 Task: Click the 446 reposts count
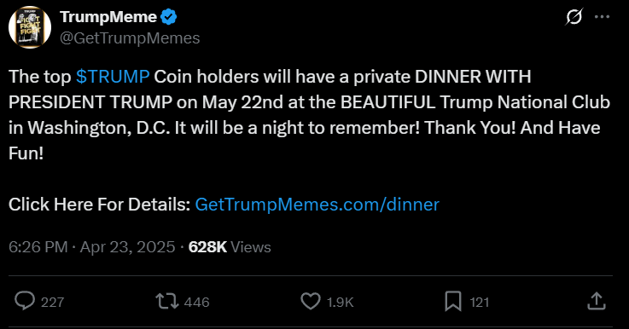click(x=197, y=302)
